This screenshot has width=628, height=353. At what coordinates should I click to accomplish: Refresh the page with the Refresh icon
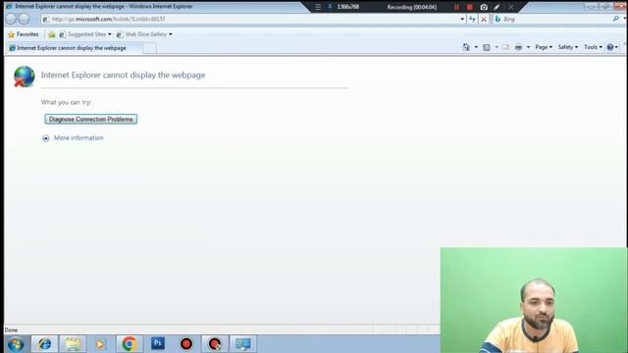(x=473, y=19)
